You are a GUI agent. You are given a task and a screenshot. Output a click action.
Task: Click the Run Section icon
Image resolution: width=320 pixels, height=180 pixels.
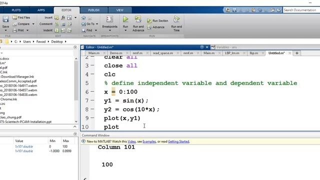pos(149,20)
